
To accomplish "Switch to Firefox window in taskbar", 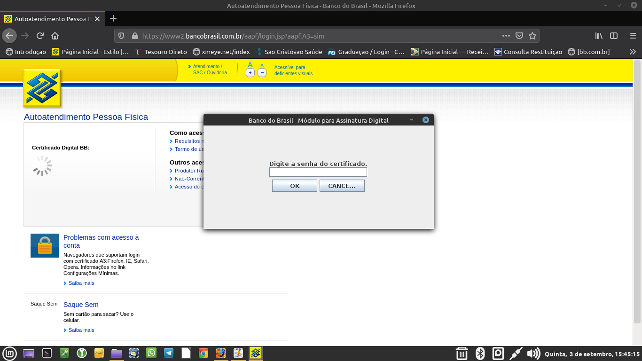I will 221,353.
